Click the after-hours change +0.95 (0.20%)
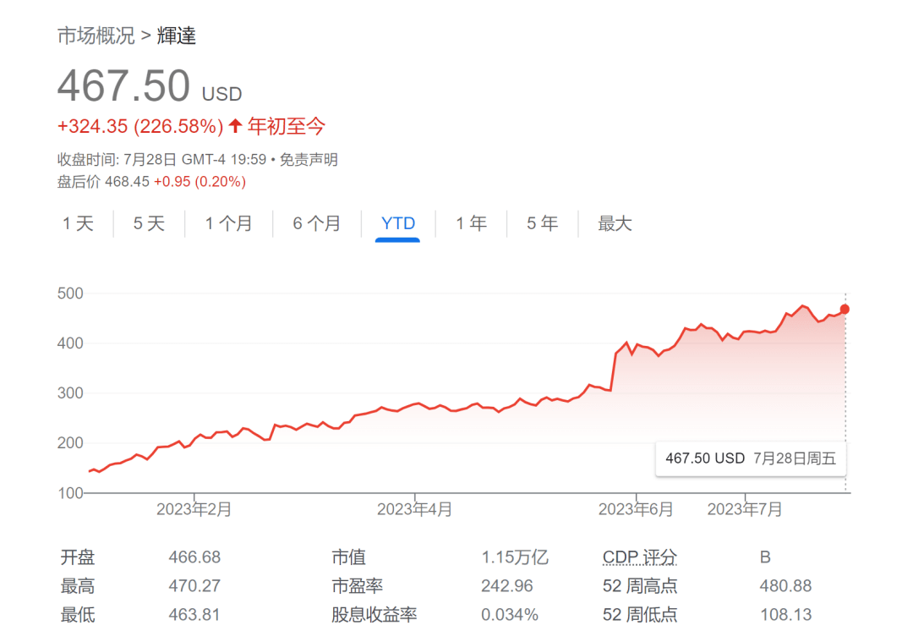This screenshot has height=642, width=913. tap(200, 182)
